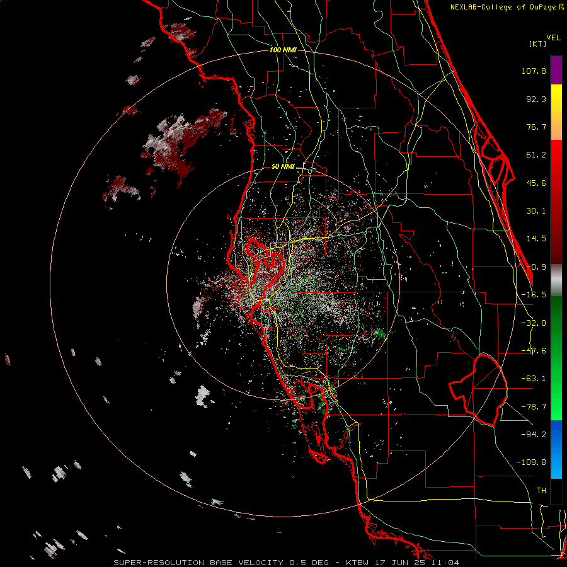Click the -63.1 velocity scale value
567x567 pixels.
click(534, 379)
